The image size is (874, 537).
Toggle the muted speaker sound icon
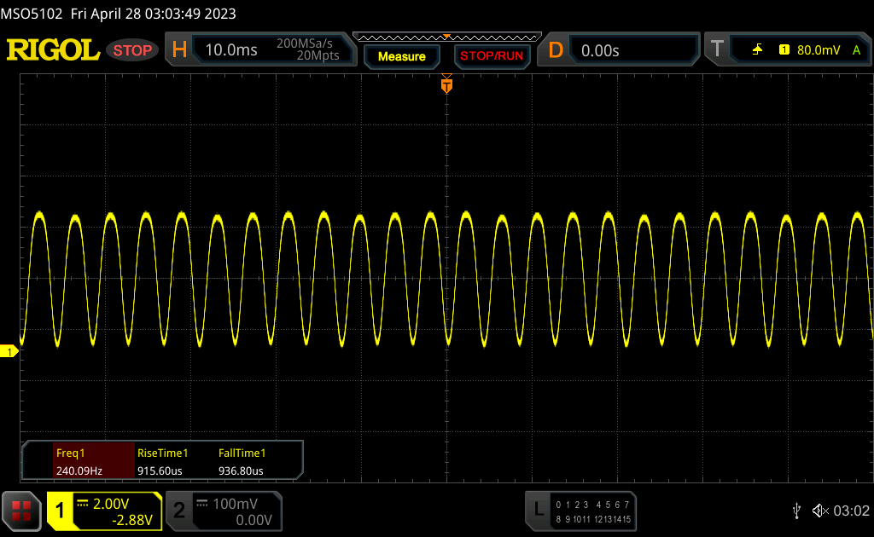(x=820, y=511)
